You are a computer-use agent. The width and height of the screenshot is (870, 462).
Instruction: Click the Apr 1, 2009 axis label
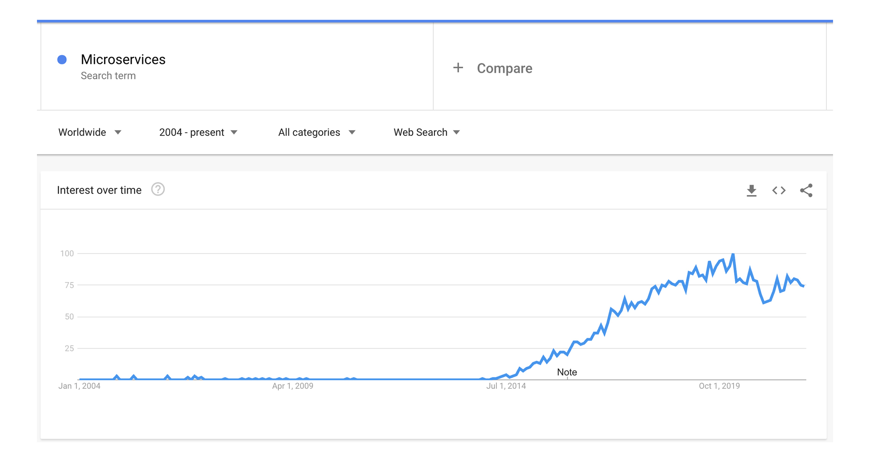click(293, 386)
